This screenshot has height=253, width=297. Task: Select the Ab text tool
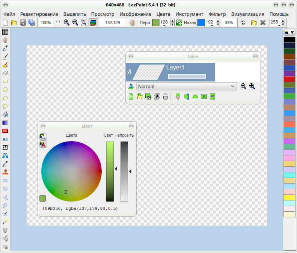point(5,139)
